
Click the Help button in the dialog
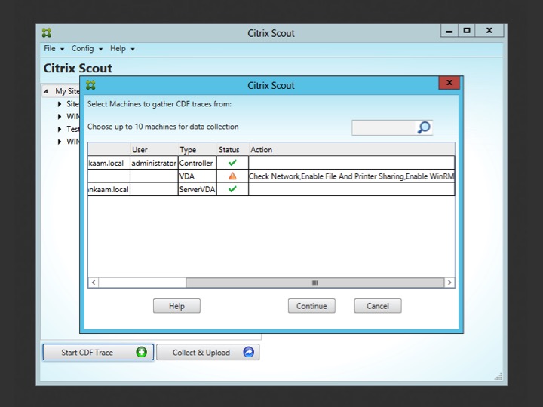tap(176, 306)
